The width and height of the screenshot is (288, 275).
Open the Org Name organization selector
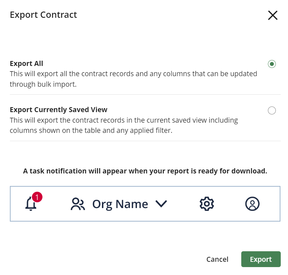coord(120,204)
